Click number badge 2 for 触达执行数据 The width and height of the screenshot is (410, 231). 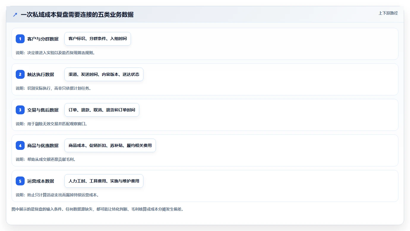pyautogui.click(x=20, y=74)
